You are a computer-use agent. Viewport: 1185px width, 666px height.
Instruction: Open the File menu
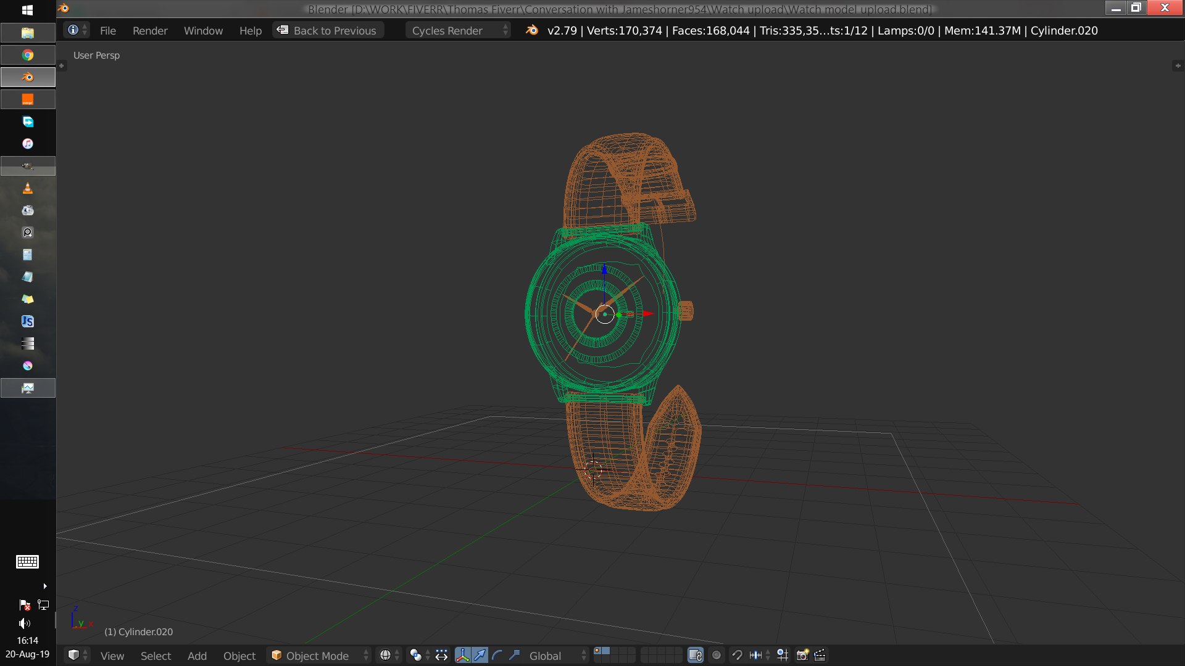108,30
